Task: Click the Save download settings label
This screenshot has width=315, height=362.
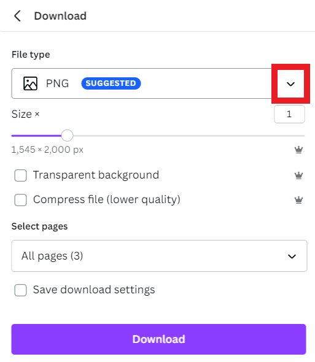Action: pyautogui.click(x=94, y=290)
